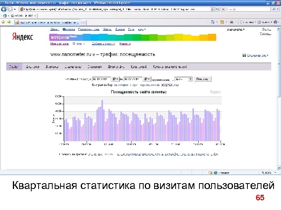Open the Page menu in command bar
This screenshot has width=281, height=210.
point(247,22)
